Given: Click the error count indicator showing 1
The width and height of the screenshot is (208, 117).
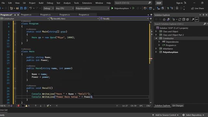Looking at the screenshot, I should pos(20,106).
